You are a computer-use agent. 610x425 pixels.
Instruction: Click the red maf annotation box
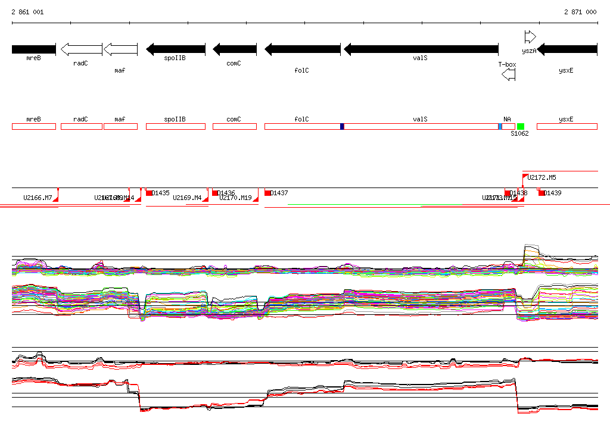tap(120, 126)
